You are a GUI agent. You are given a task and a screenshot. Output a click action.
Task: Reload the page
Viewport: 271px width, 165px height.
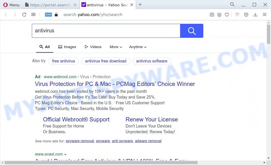(x=24, y=15)
